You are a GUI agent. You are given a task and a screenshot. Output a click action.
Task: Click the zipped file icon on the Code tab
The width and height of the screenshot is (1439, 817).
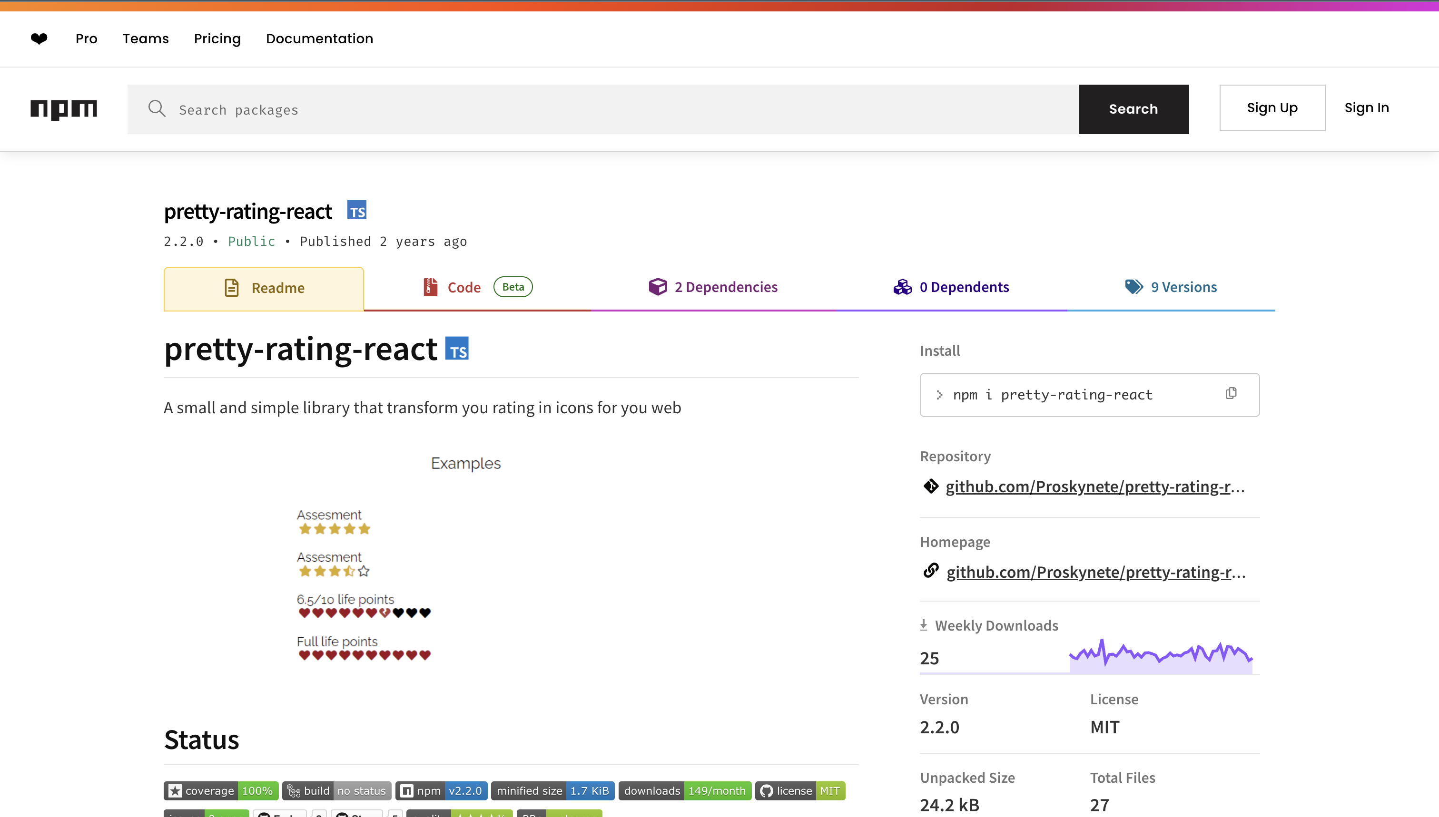[430, 287]
